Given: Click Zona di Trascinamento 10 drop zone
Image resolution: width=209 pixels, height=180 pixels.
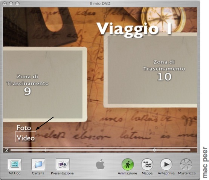Looking at the screenshot, I should coord(151,70).
